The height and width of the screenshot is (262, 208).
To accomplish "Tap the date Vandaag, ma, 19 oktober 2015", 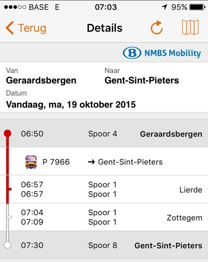I will coord(71,105).
